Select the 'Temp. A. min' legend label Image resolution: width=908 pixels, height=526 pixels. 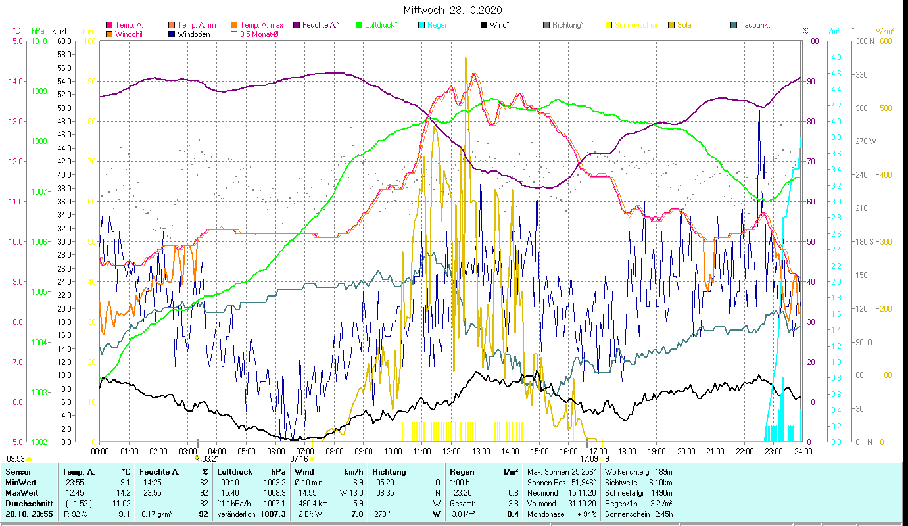[199, 26]
